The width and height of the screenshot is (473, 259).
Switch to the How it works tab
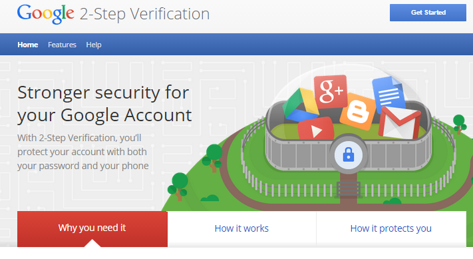coord(241,229)
